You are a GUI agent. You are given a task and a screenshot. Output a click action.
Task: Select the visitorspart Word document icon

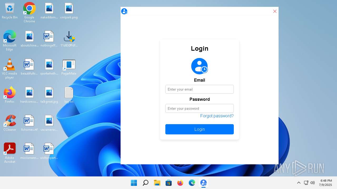[49, 151]
